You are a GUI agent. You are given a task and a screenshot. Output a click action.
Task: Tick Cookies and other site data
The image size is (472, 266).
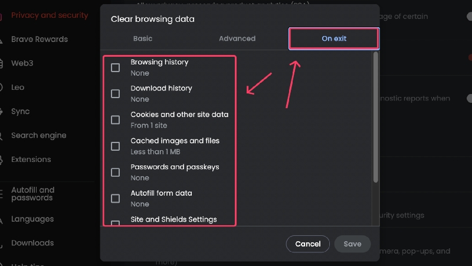(116, 120)
